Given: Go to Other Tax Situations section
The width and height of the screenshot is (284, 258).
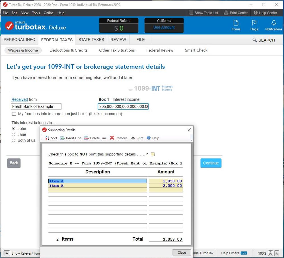Looking at the screenshot, I should (117, 50).
